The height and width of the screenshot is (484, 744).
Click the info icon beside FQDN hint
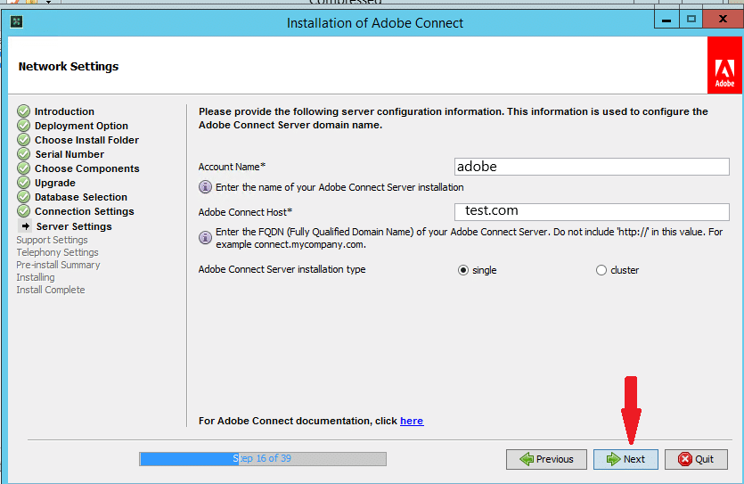[x=205, y=237]
